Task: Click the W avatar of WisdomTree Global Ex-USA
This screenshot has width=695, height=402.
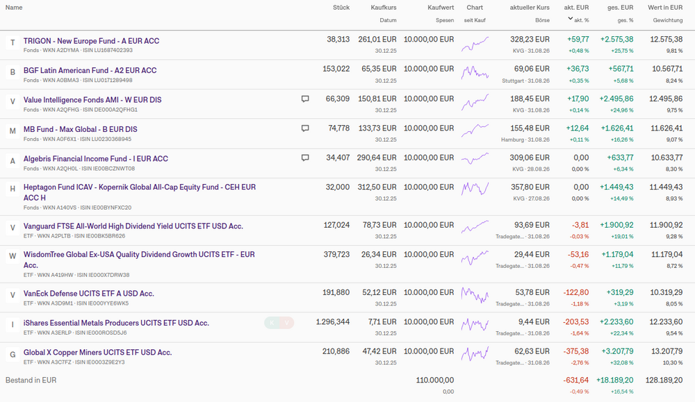Action: coord(13,256)
